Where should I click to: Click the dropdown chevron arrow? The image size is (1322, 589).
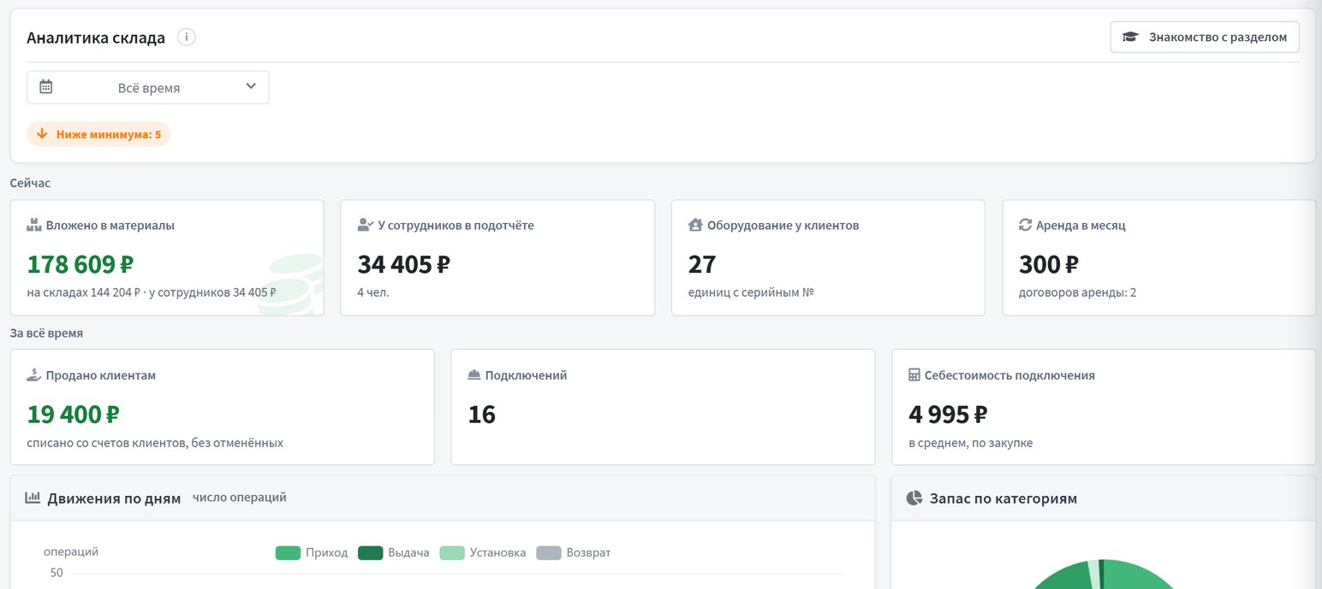pyautogui.click(x=251, y=86)
